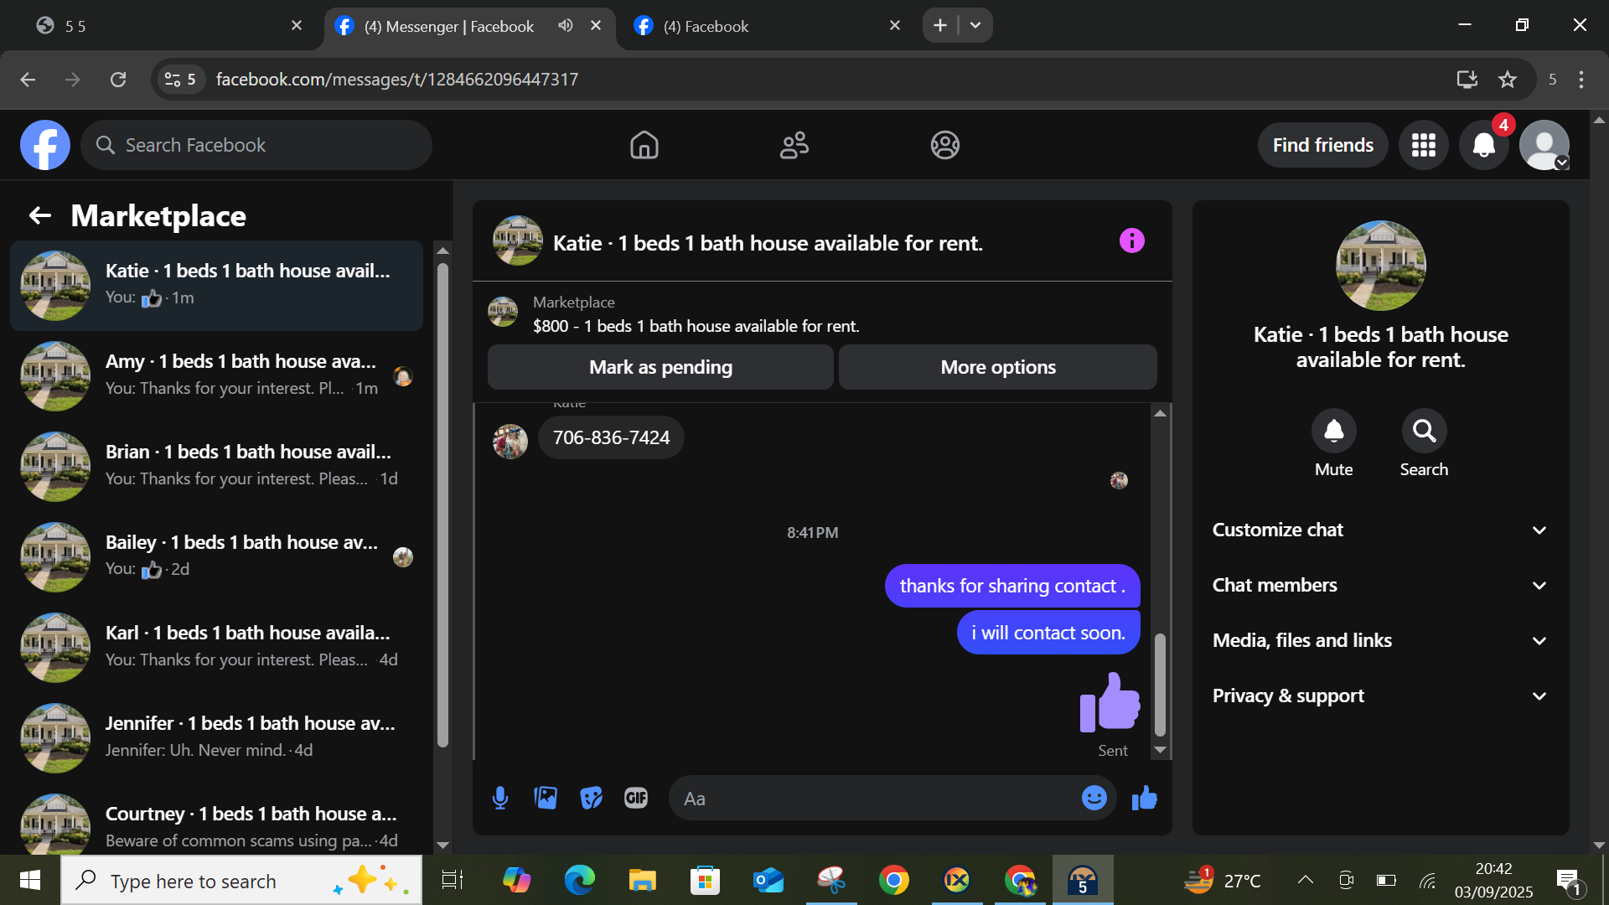Send a thumbs-up like
This screenshot has height=905, width=1609.
click(1144, 798)
